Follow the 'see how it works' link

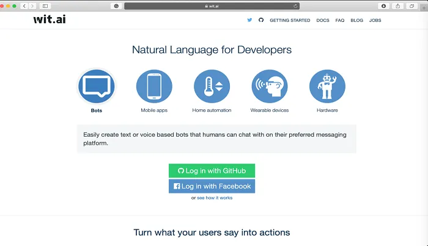tap(215, 198)
